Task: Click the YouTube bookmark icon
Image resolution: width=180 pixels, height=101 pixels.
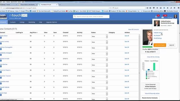Action: pos(67,11)
